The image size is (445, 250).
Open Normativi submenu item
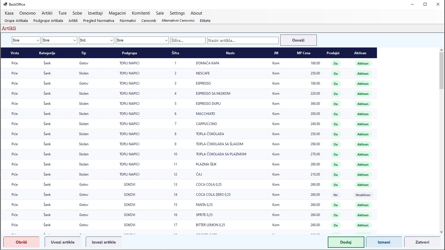pos(128,21)
